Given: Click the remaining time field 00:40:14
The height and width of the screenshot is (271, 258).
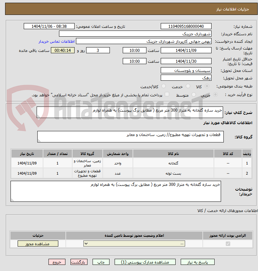Looking at the screenshot, I should tap(63, 50).
